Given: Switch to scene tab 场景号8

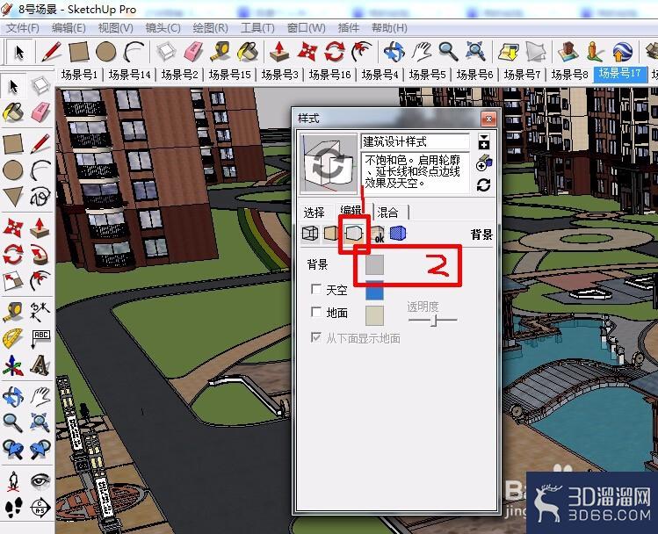Looking at the screenshot, I should tap(569, 75).
